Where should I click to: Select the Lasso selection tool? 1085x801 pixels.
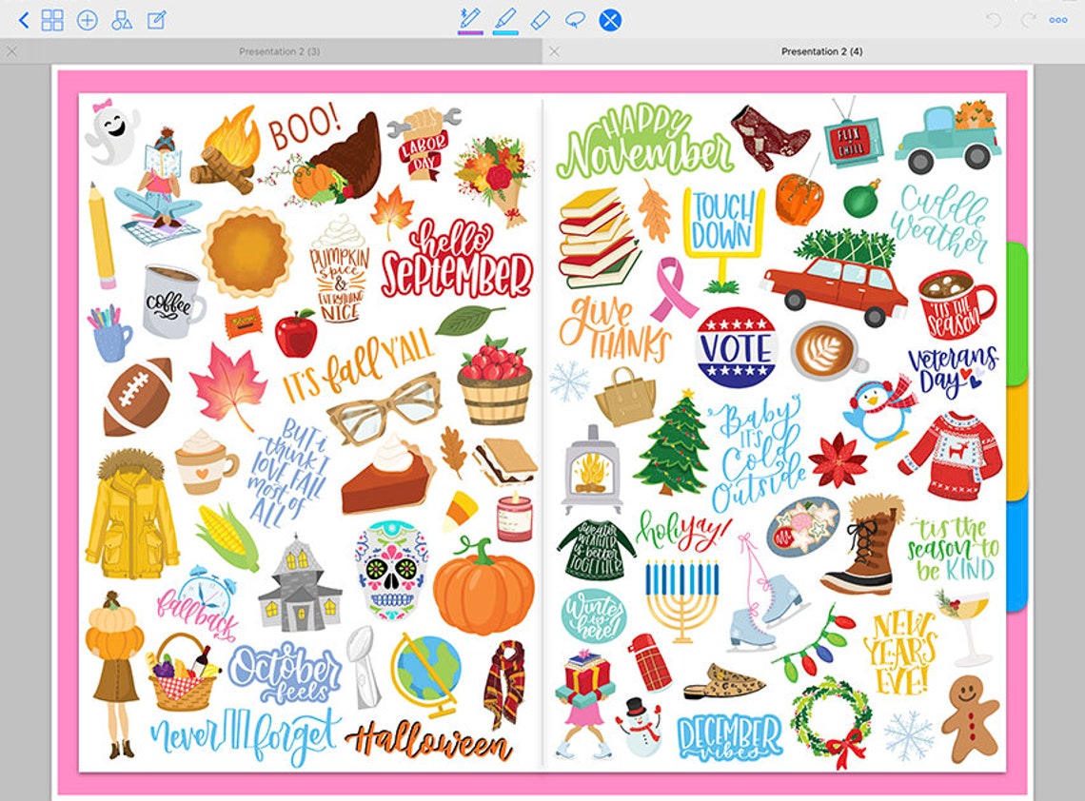point(576,17)
